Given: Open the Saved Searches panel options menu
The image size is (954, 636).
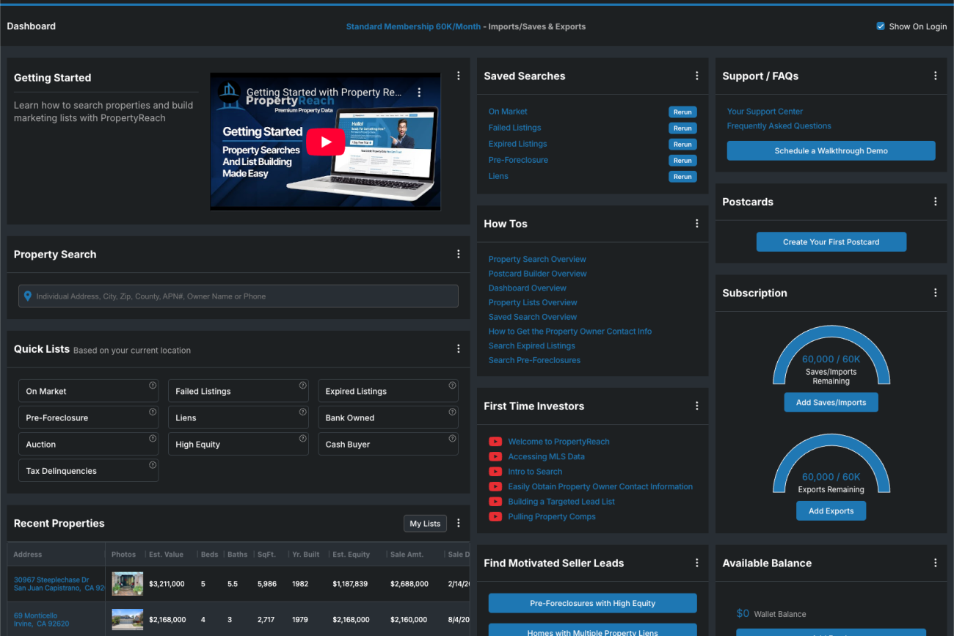Looking at the screenshot, I should click(696, 76).
